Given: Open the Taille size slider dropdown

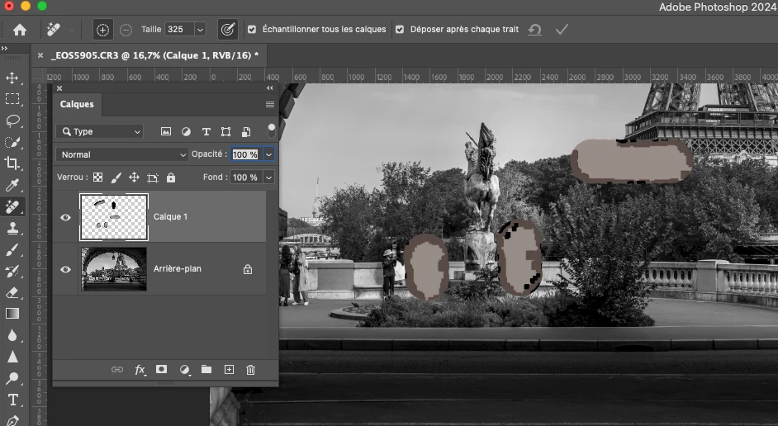Looking at the screenshot, I should [200, 30].
